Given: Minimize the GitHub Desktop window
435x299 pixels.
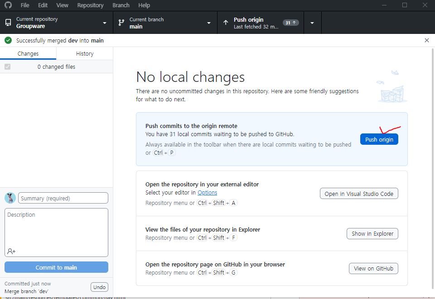Looking at the screenshot, I should tap(384, 5).
